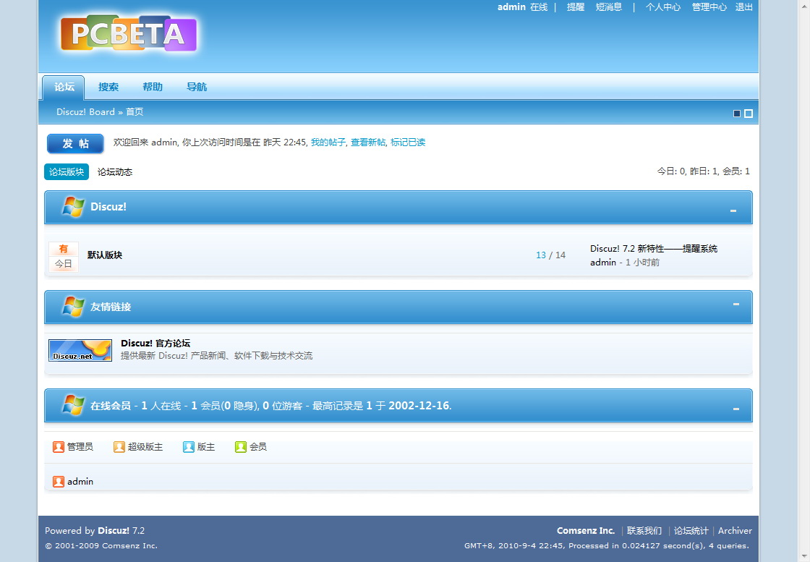
Task: Open the 搜索 tab
Action: click(x=108, y=87)
